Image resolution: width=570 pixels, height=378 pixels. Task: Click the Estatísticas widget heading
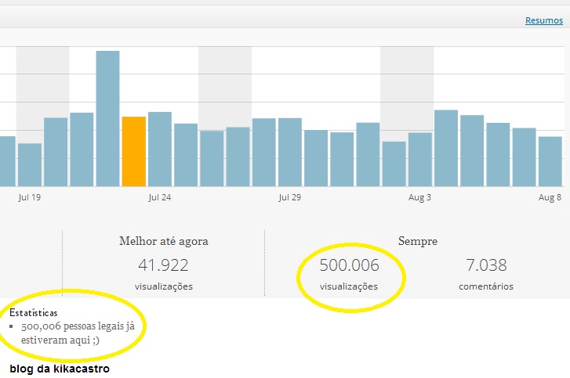pyautogui.click(x=33, y=312)
